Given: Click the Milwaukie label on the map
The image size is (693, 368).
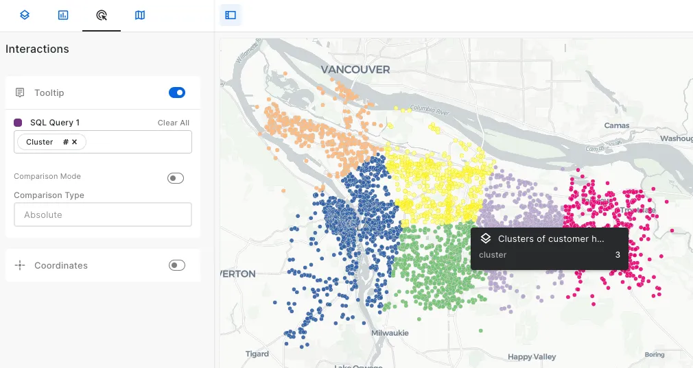Looking at the screenshot, I should point(390,333).
